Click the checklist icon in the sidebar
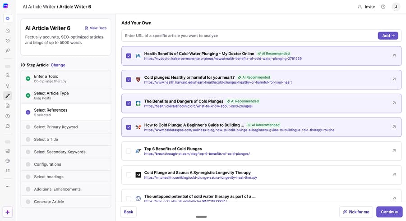Image resolution: width=406 pixels, height=221 pixels. (x=8, y=171)
